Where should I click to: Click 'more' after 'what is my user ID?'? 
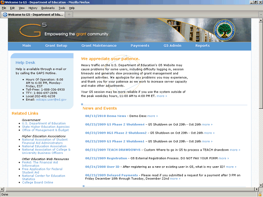click(x=231, y=167)
